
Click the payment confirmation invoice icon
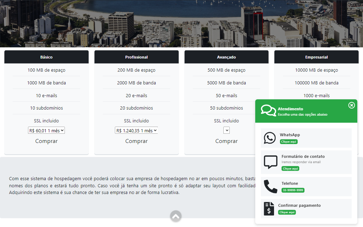click(x=269, y=209)
